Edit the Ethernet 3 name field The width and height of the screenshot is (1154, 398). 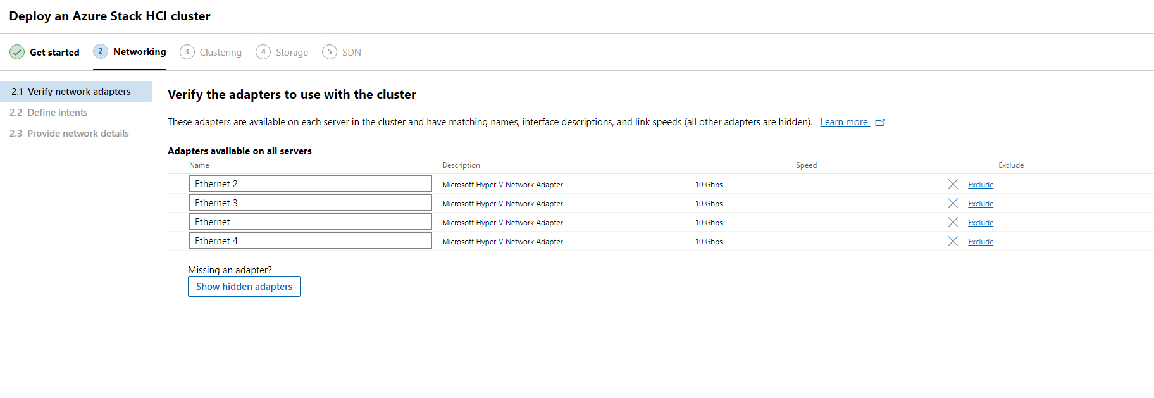coord(310,203)
